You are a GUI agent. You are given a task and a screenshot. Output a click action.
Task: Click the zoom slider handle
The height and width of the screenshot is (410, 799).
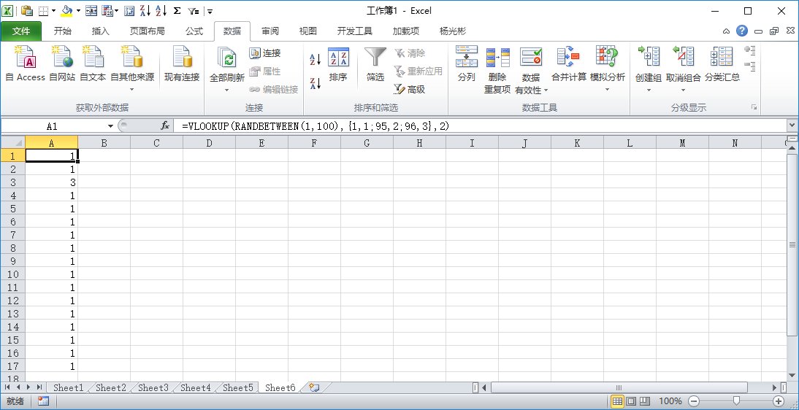click(736, 401)
